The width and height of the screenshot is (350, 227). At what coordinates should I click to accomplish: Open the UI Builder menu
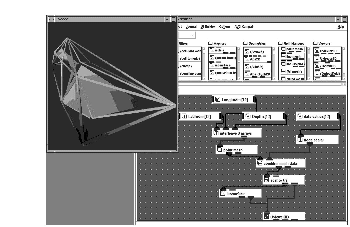tap(208, 27)
